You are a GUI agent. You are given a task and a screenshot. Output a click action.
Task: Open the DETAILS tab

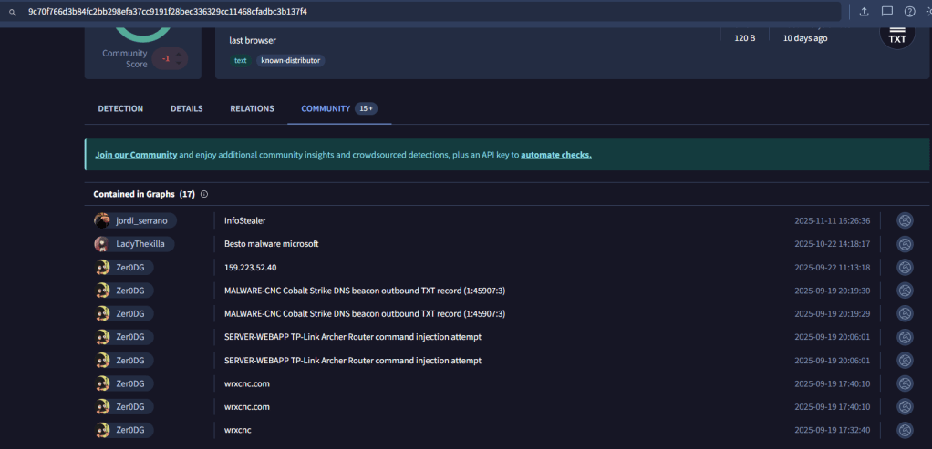(186, 109)
